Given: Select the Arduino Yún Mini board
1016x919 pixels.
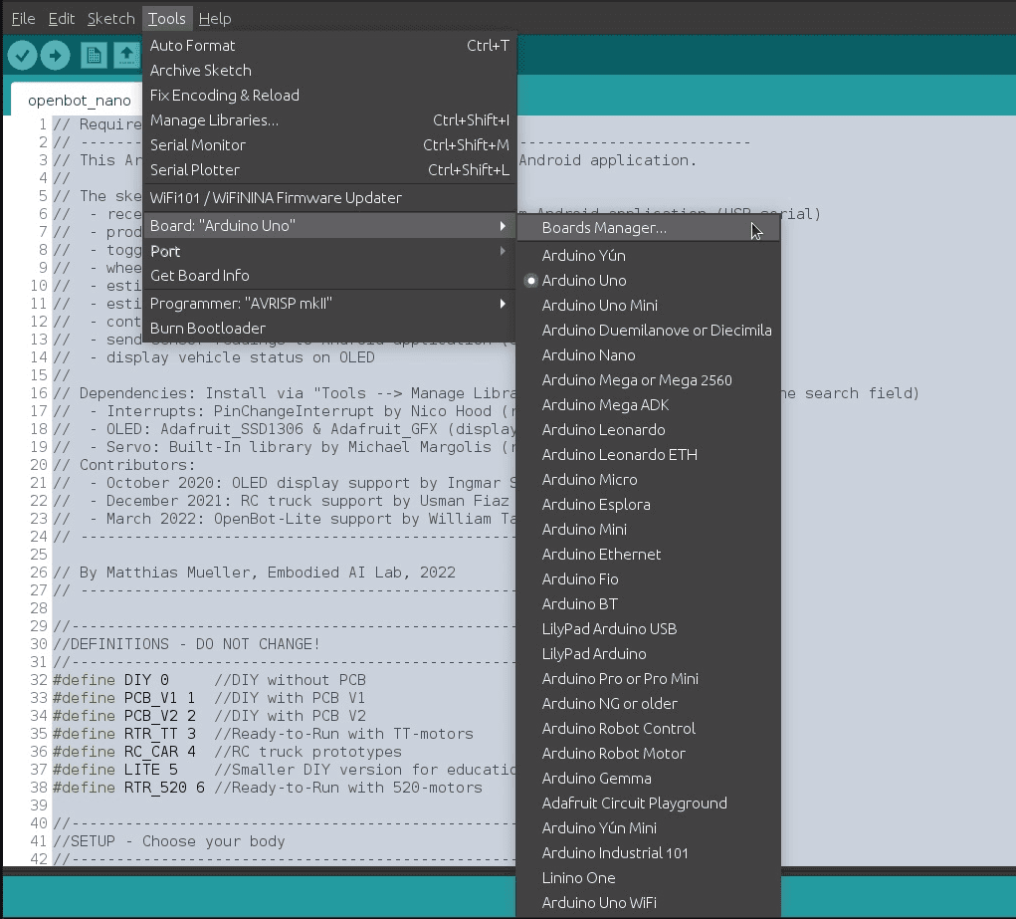Looking at the screenshot, I should point(649,828).
